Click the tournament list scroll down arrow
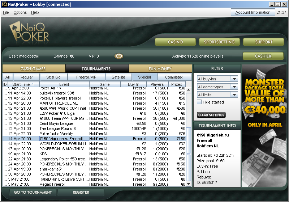This screenshot has height=202, width=289. tap(189, 184)
